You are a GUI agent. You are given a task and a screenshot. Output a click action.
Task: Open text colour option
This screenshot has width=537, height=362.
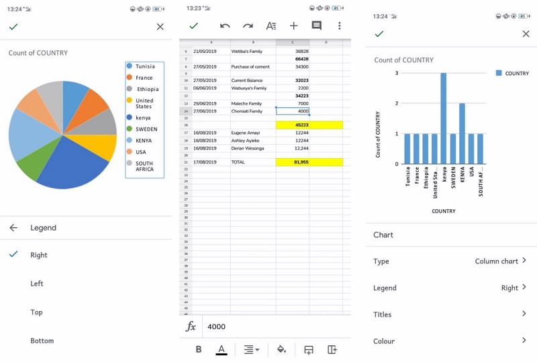pos(222,350)
